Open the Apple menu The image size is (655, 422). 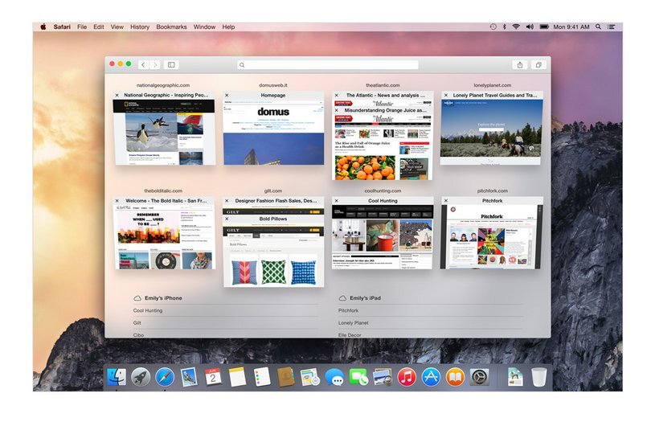tap(43, 27)
